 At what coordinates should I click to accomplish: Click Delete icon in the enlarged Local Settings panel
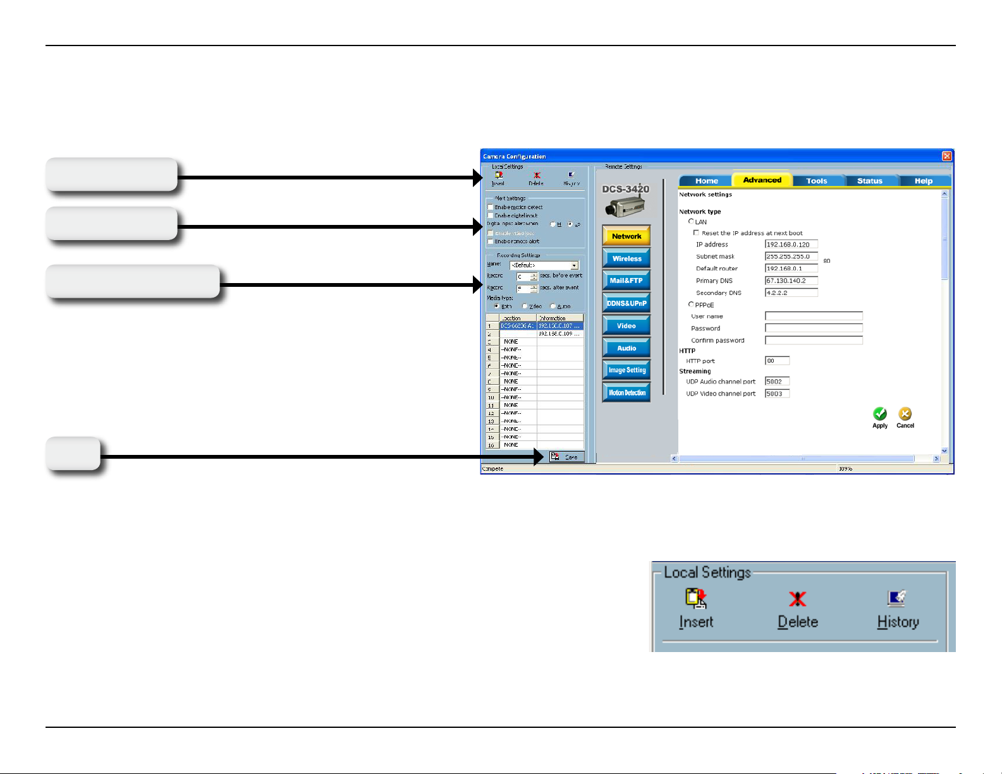click(x=797, y=598)
